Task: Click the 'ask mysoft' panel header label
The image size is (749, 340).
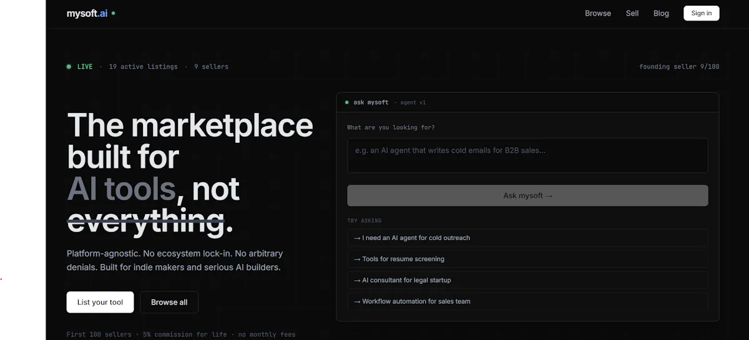Action: pos(371,102)
